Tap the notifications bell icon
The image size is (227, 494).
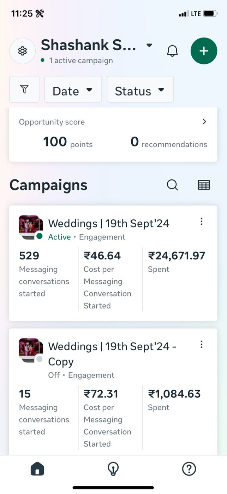[172, 51]
